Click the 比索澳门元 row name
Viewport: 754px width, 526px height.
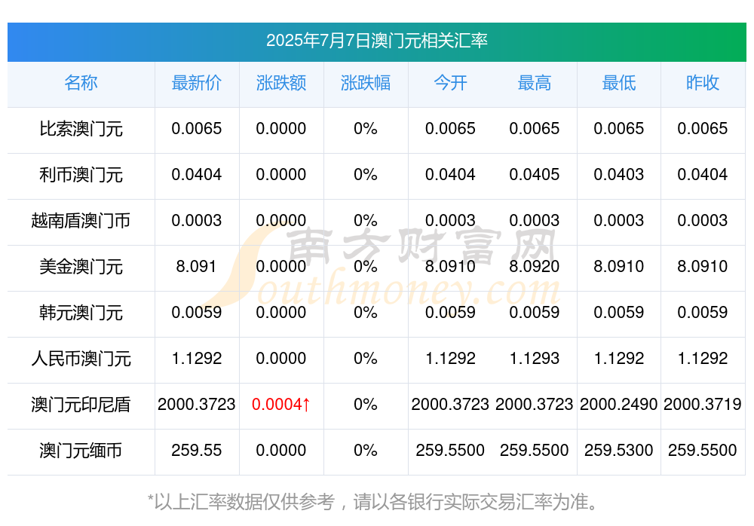[x=81, y=129]
